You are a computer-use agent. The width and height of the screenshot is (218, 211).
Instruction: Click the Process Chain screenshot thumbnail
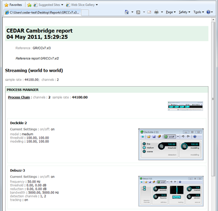point(185,106)
